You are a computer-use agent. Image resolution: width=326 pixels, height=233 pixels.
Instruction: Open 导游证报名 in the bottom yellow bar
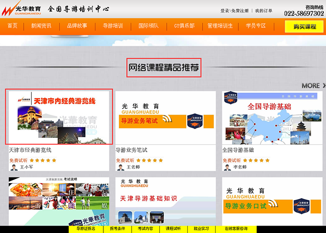86,229
